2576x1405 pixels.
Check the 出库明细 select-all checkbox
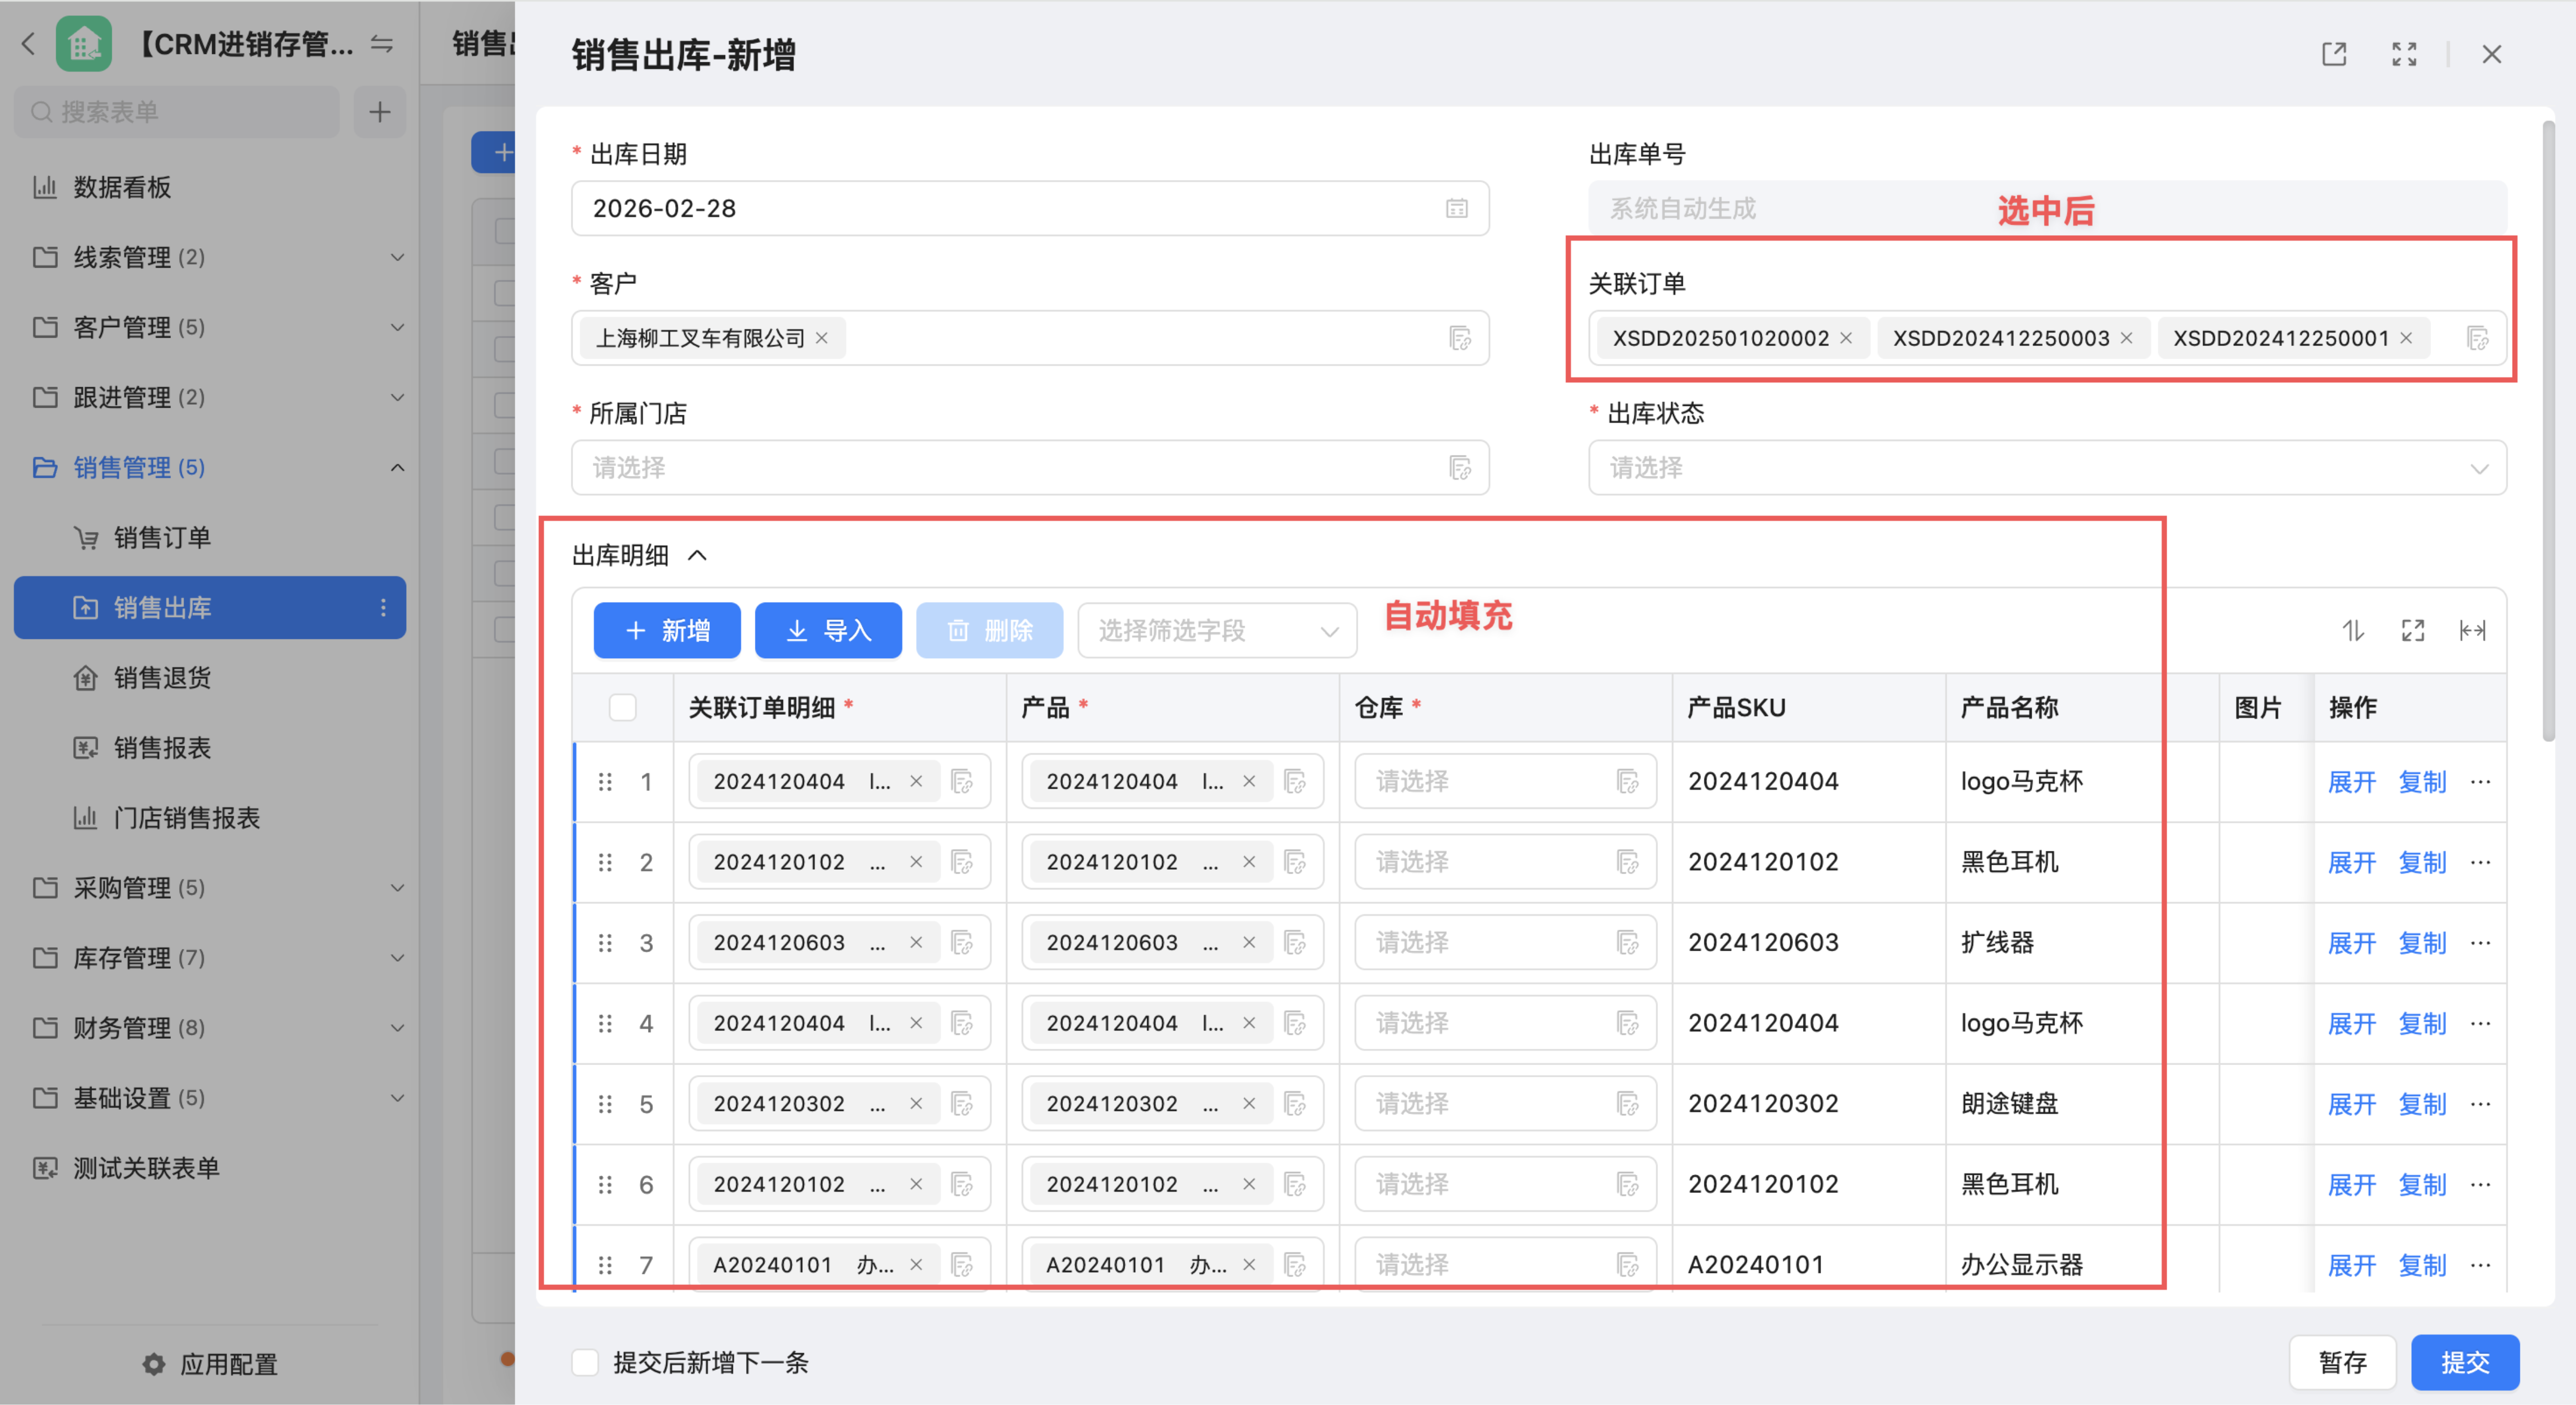(622, 708)
